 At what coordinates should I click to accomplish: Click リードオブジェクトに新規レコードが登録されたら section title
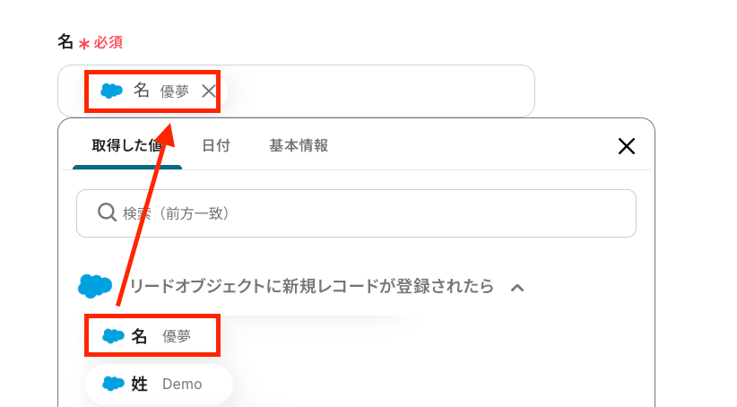312,286
